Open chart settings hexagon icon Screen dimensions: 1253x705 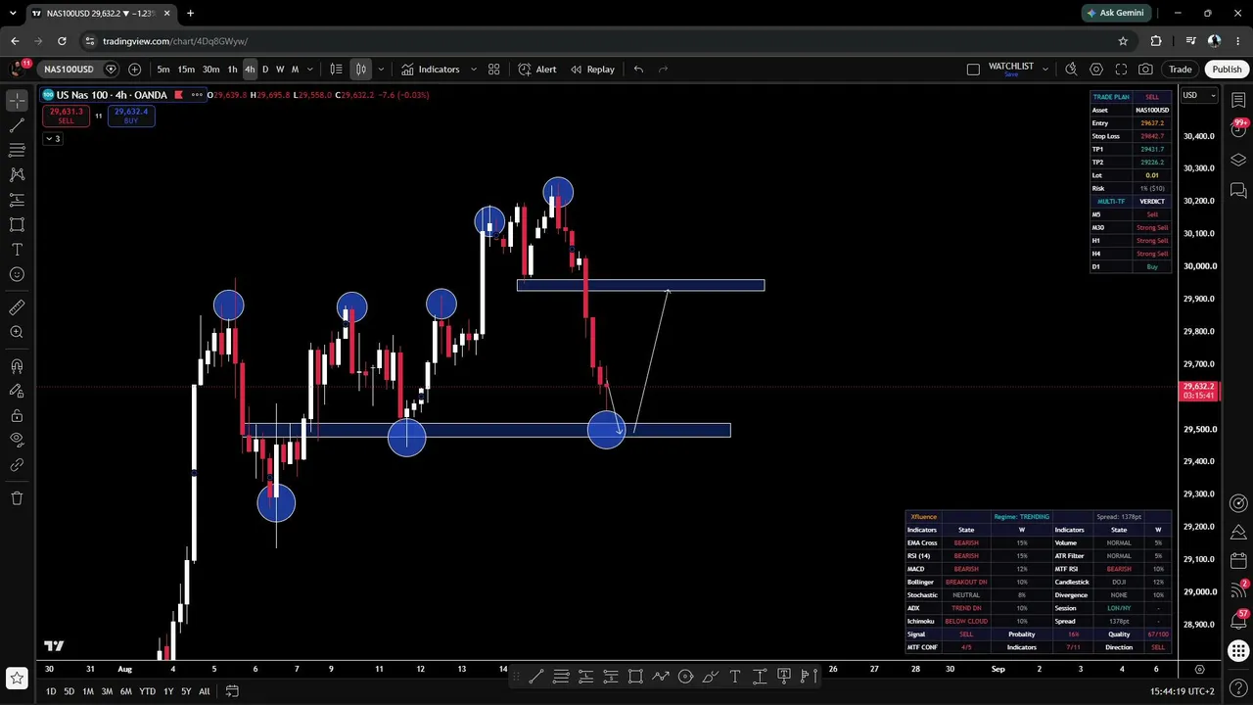[x=1096, y=70]
